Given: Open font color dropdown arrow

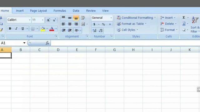Looking at the screenshot, I should click(56, 29).
